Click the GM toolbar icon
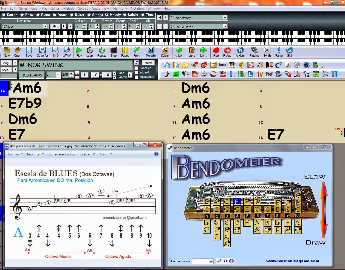 289,52
